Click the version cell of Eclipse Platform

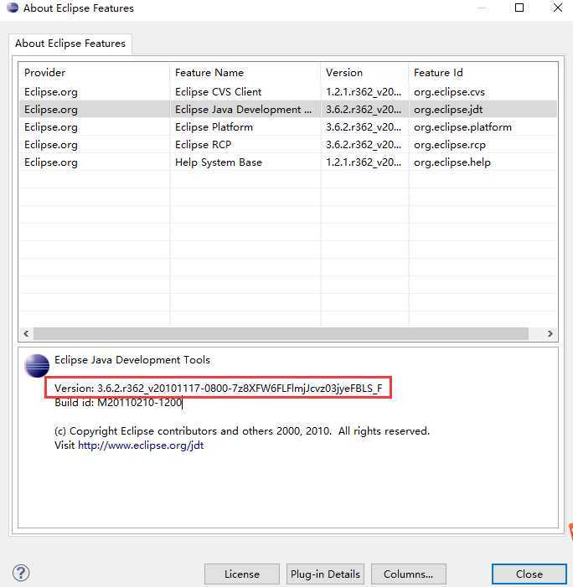click(364, 127)
